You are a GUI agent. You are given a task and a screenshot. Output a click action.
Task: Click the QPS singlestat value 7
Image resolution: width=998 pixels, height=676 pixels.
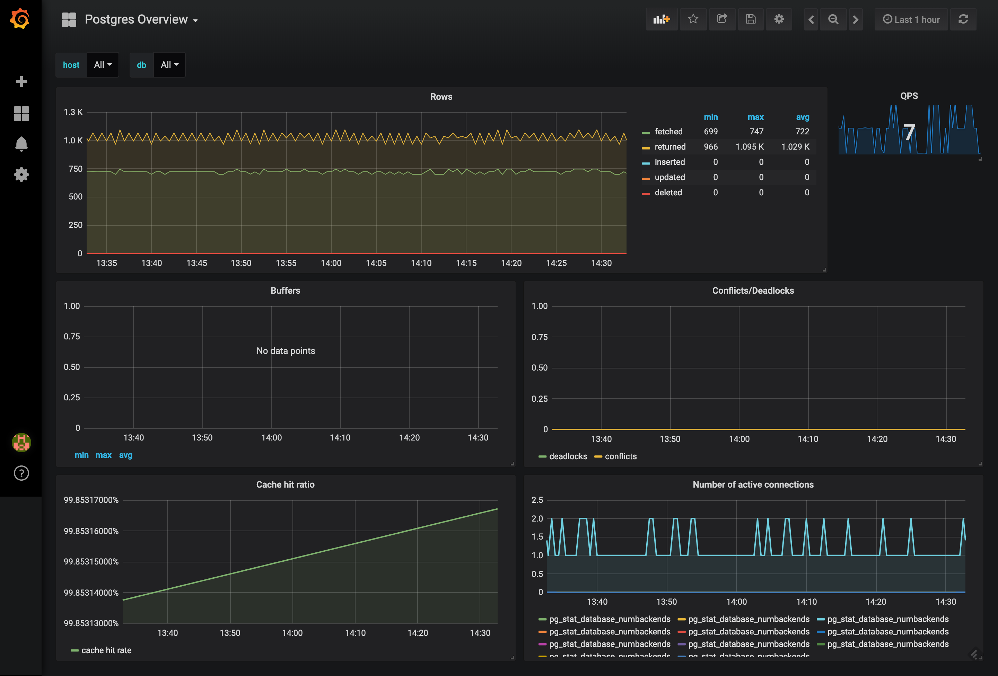pyautogui.click(x=909, y=132)
